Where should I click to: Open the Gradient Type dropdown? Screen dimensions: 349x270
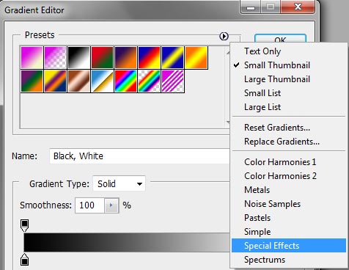coord(119,183)
